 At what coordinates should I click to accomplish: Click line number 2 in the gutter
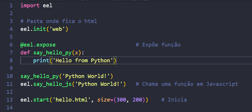(11, 13)
